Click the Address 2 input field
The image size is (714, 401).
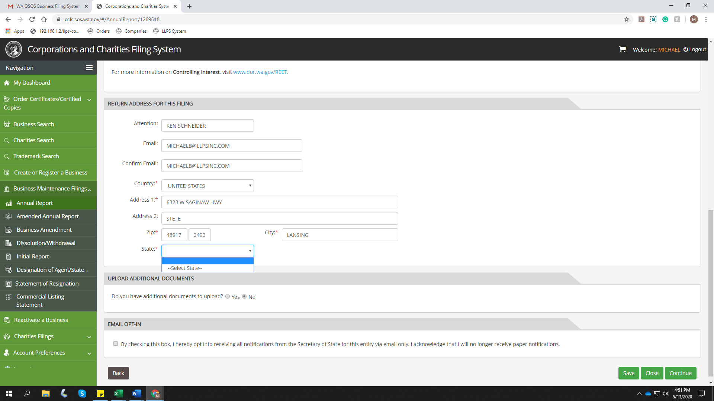pos(280,219)
